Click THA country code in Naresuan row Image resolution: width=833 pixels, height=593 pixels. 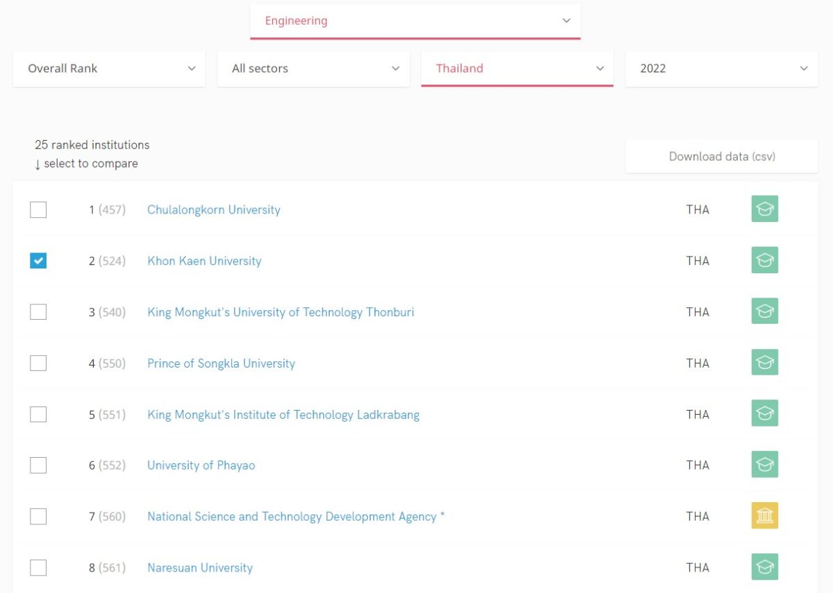point(698,568)
